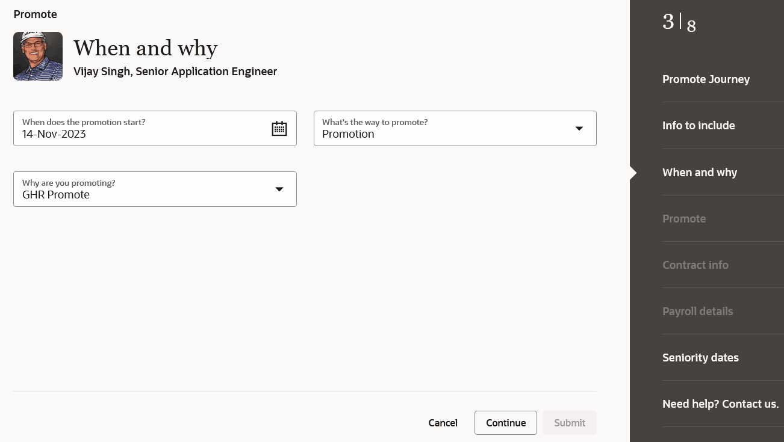Screen dimensions: 784x442
Task: Open the "What's the way to promote?" dropdown arrow
Action: (579, 128)
